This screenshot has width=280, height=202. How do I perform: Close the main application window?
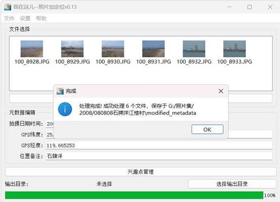[270, 7]
